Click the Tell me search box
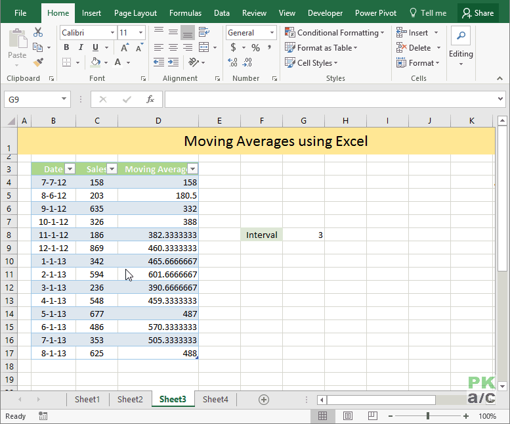This screenshot has width=510, height=424. [x=428, y=13]
